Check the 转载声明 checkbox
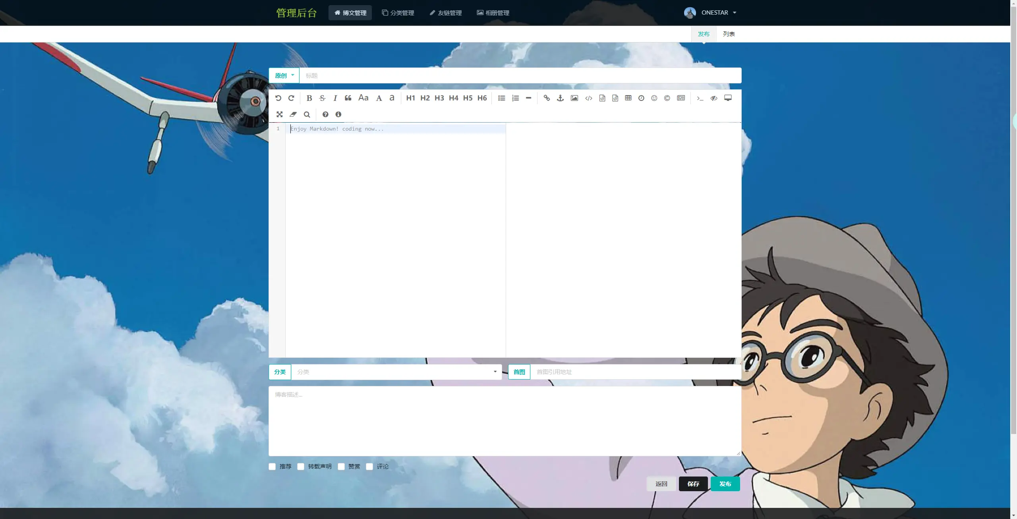1017x519 pixels. click(x=301, y=467)
